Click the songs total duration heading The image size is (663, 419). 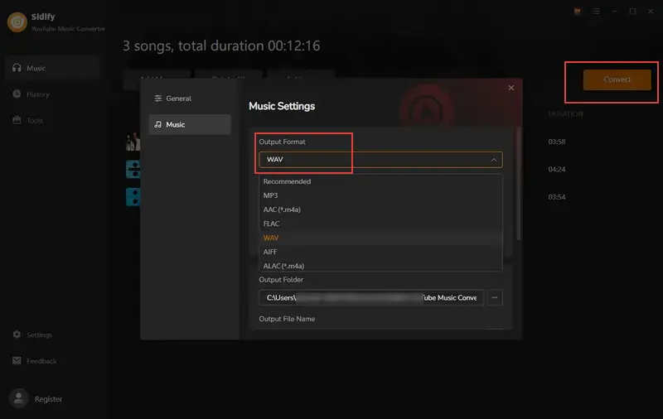[221, 46]
